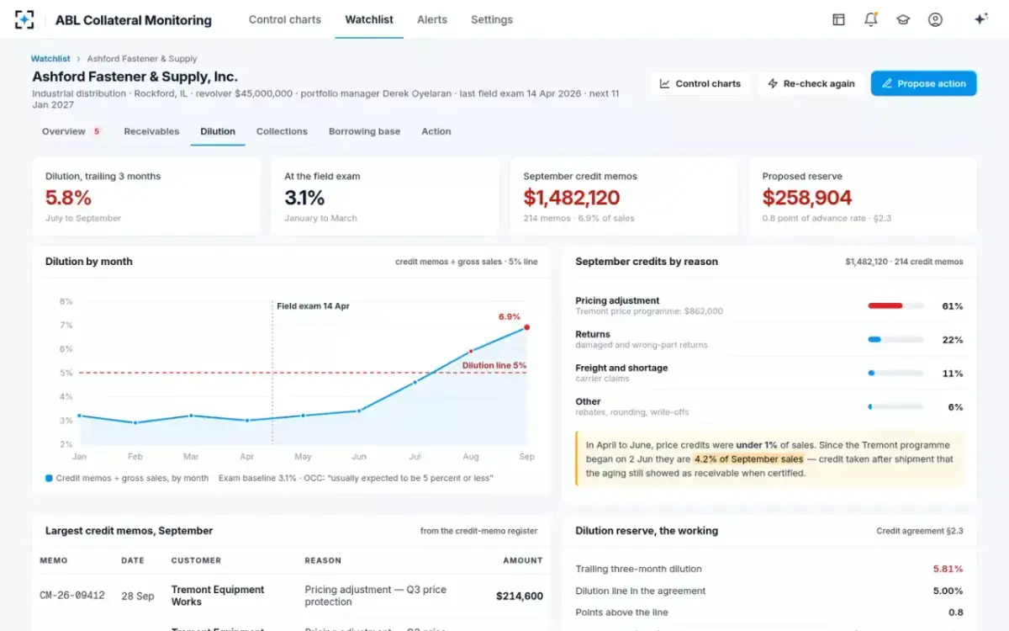Screen dimensions: 1009x631
Task: Click the REASON column header
Action: coord(323,560)
